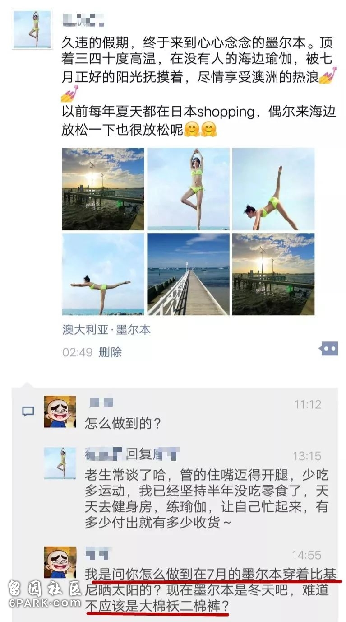Open the post author's yoga avatar
346x622 pixels.
pyautogui.click(x=32, y=29)
